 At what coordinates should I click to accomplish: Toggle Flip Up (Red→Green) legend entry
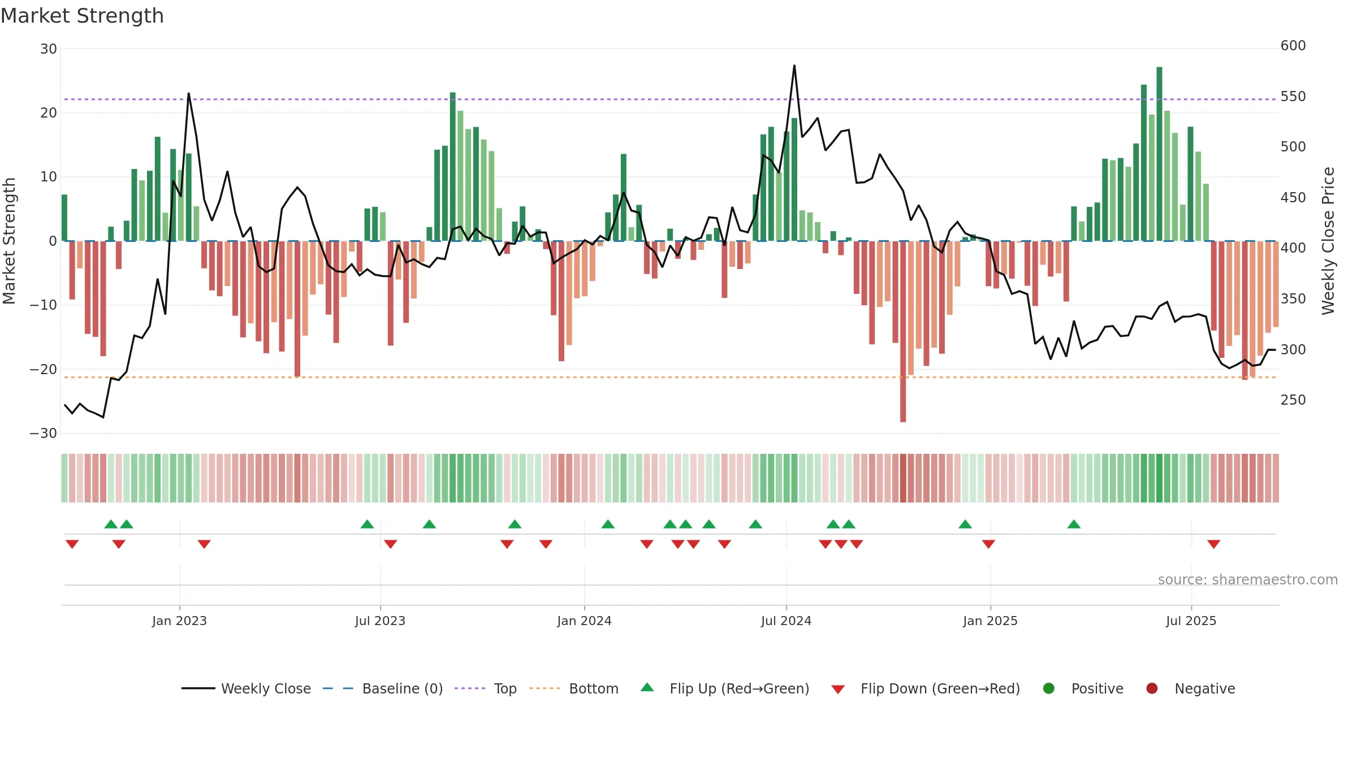point(725,688)
